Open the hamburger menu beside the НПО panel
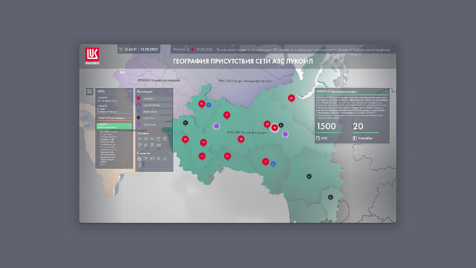This screenshot has width=476, height=268. (x=89, y=91)
